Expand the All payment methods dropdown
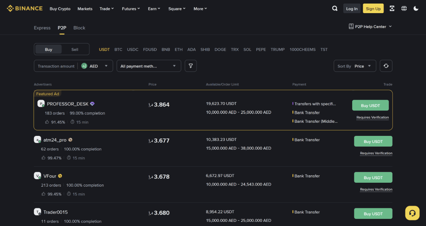 coord(148,66)
